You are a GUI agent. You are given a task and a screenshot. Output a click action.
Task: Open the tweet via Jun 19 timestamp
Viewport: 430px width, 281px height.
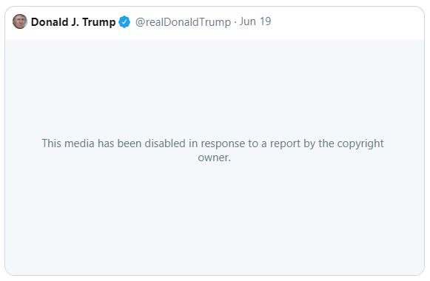[255, 21]
